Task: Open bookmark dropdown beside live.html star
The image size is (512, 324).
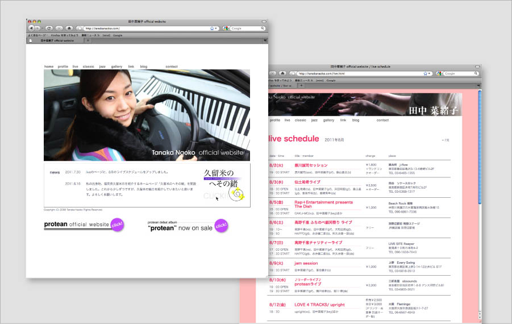Action: pyautogui.click(x=429, y=73)
